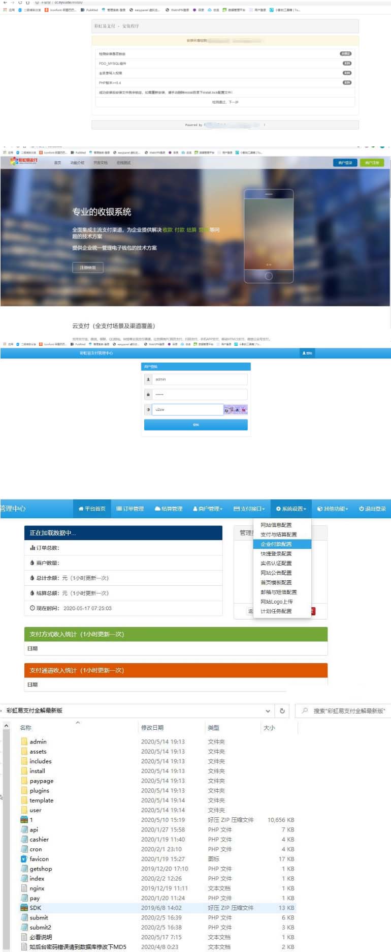This screenshot has height=952, width=391.
Task: Click the captcha image in the login form
Action: pyautogui.click(x=236, y=409)
